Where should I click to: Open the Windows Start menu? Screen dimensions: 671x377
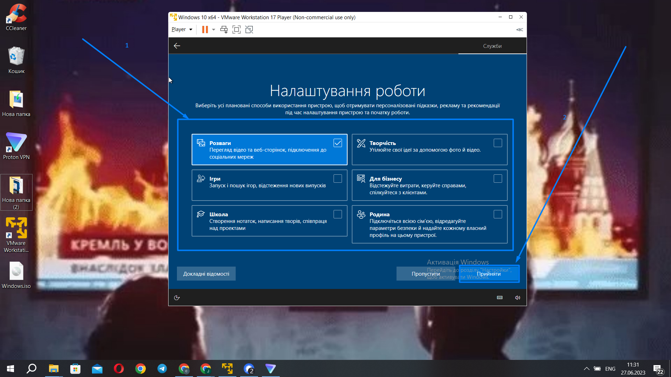coord(10,369)
